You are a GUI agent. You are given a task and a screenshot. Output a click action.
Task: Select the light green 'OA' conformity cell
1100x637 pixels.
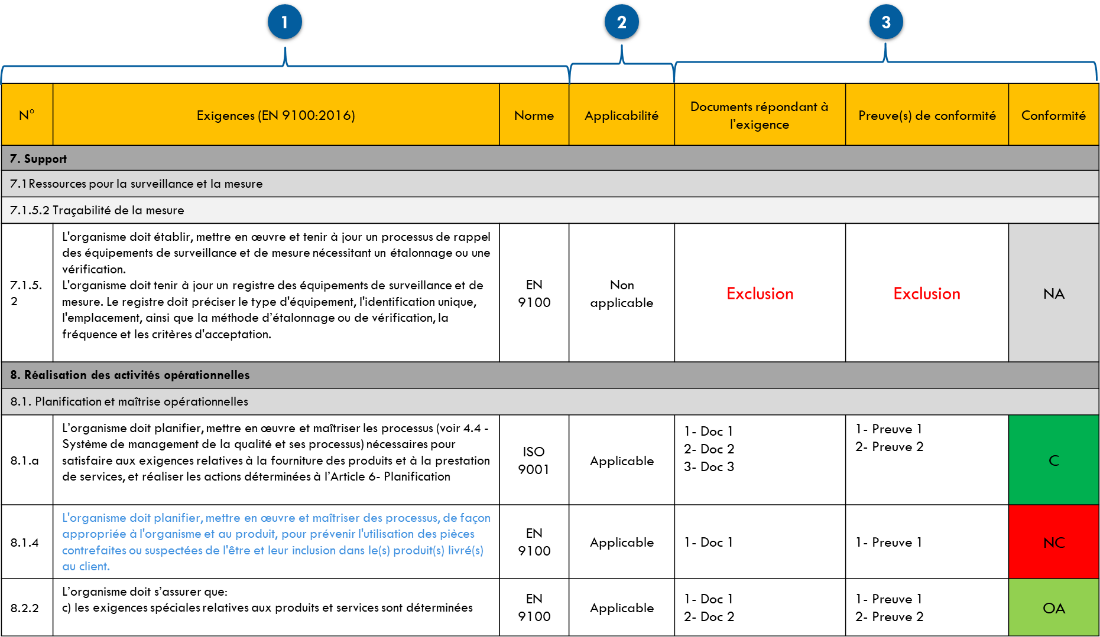(1053, 607)
